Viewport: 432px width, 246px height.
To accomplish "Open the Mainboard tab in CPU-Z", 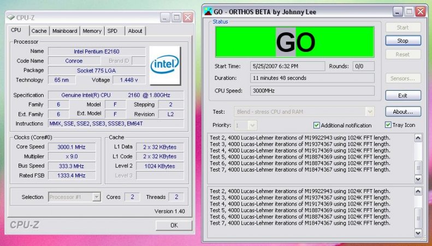I will (65, 31).
